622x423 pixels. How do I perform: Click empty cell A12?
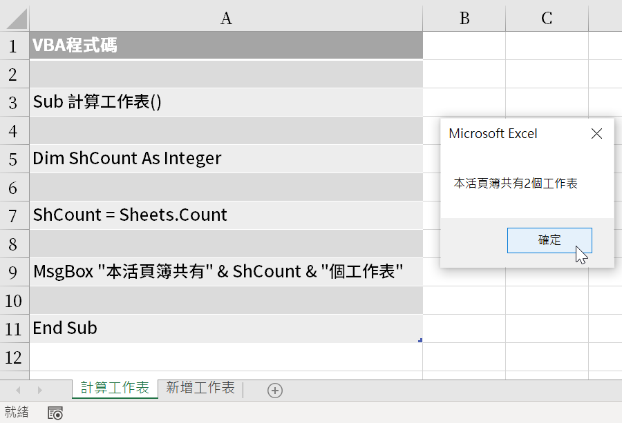point(226,357)
